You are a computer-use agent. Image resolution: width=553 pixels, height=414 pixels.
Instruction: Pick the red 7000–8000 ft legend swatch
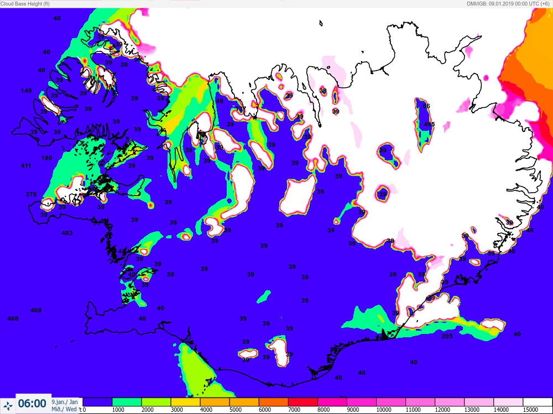[303, 402]
